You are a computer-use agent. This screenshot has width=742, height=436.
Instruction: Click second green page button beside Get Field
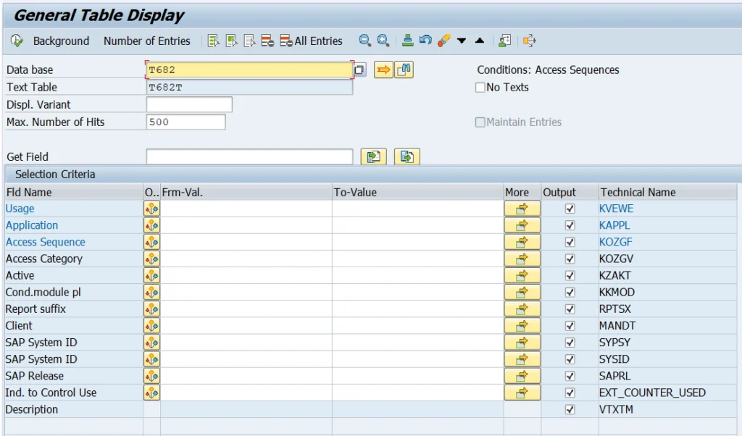pos(407,156)
